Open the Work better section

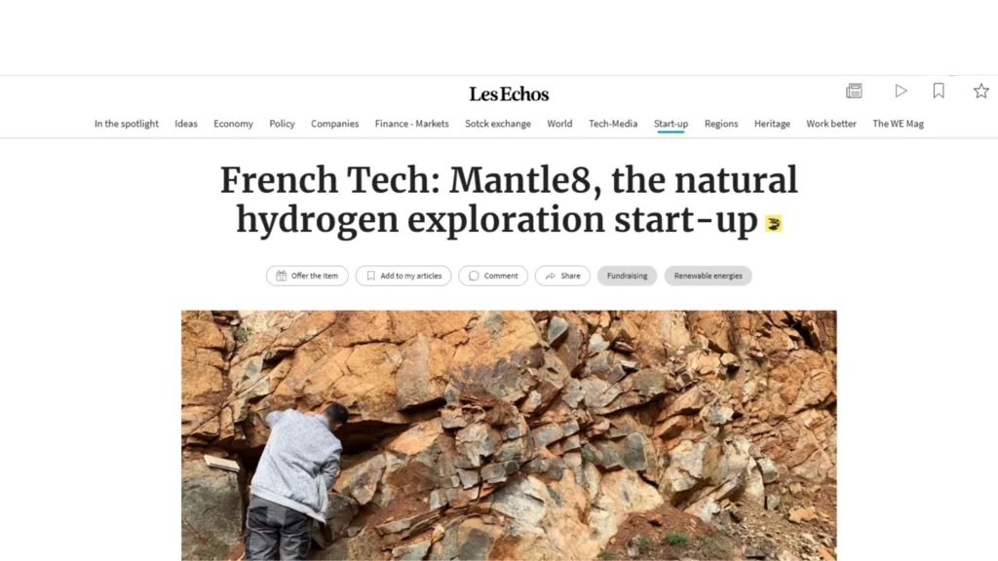point(831,124)
